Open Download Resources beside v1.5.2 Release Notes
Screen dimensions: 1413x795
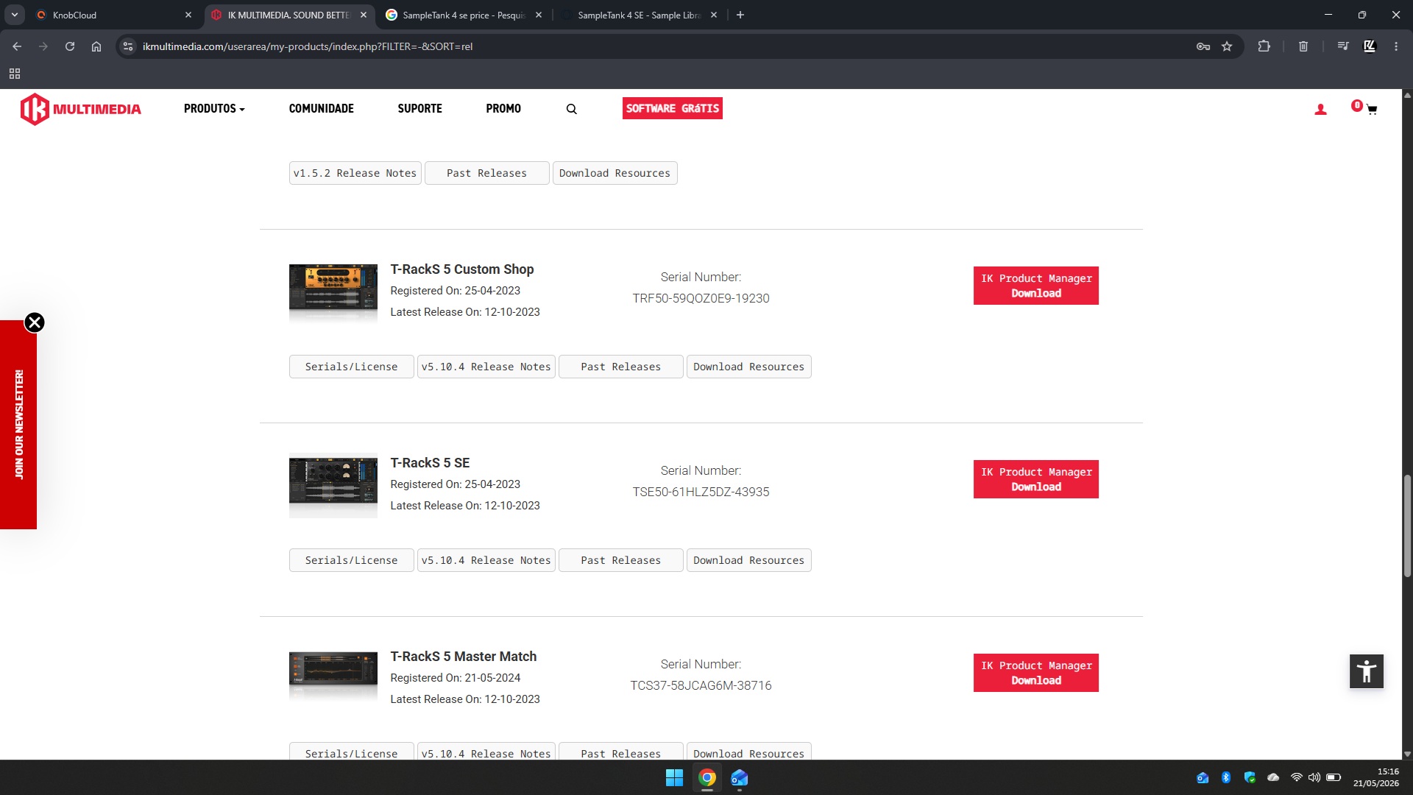pyautogui.click(x=615, y=173)
